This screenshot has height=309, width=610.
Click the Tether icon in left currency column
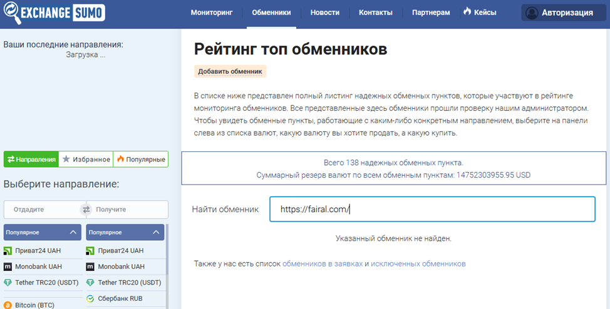pos(8,283)
